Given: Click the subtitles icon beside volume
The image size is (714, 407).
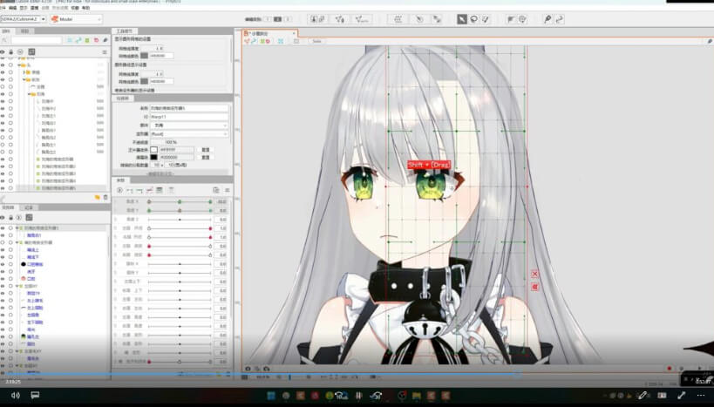Looking at the screenshot, I should tap(35, 395).
